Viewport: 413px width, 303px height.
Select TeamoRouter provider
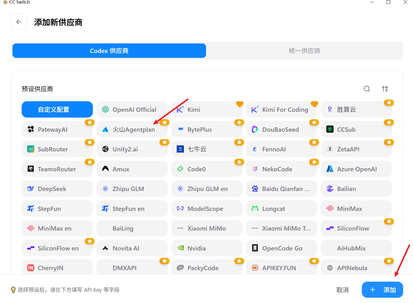click(57, 169)
